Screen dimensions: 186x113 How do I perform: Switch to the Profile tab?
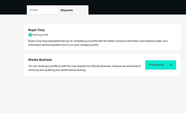coord(34,10)
